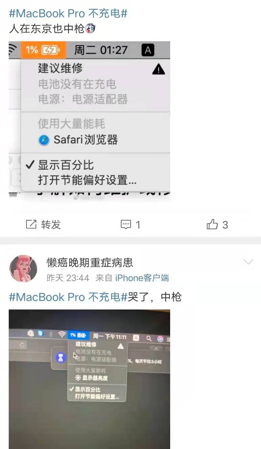Open second post's #MacBook Pro 不充电# hashtag
261x449 pixels.
[x=68, y=297]
